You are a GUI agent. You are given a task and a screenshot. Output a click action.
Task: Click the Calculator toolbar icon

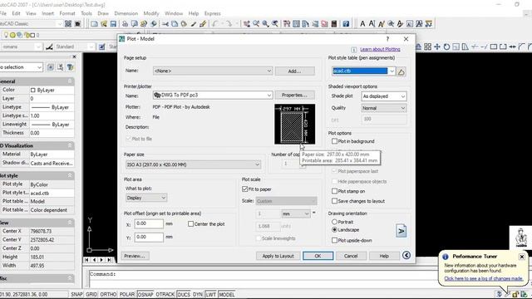tap(334, 24)
